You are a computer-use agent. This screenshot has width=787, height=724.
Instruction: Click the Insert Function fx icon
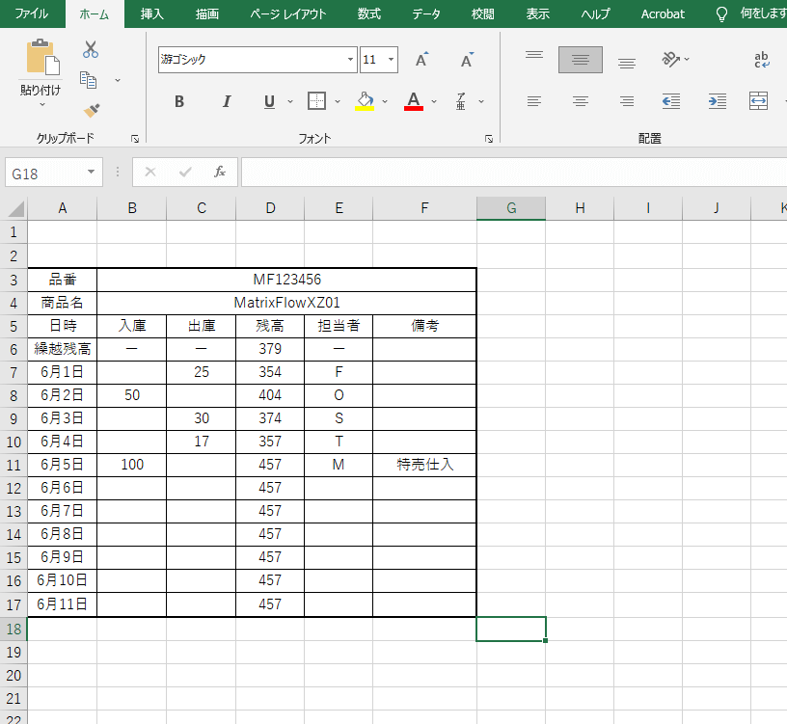[220, 172]
